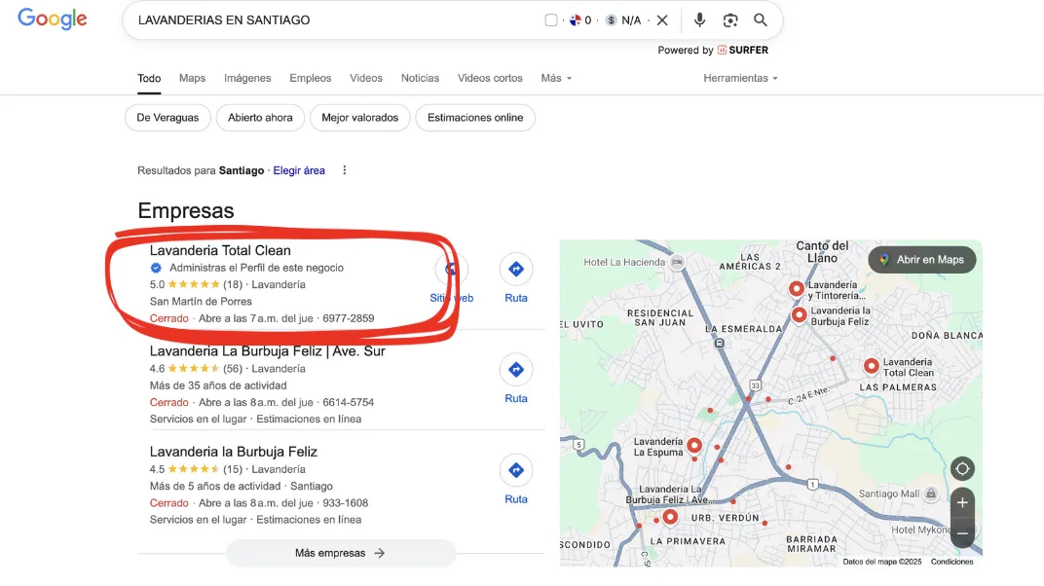The width and height of the screenshot is (1044, 586).
Task: Switch to the Imágenes tab
Action: pos(247,78)
